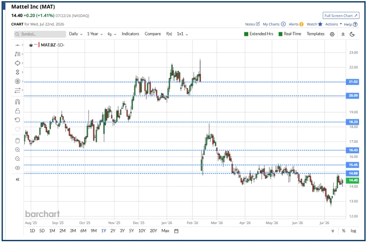Redo action with redo arrow
368x243 pixels.
coord(17,129)
